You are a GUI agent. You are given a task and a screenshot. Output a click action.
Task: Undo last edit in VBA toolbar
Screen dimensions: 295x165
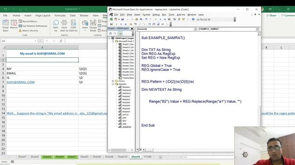(146, 19)
